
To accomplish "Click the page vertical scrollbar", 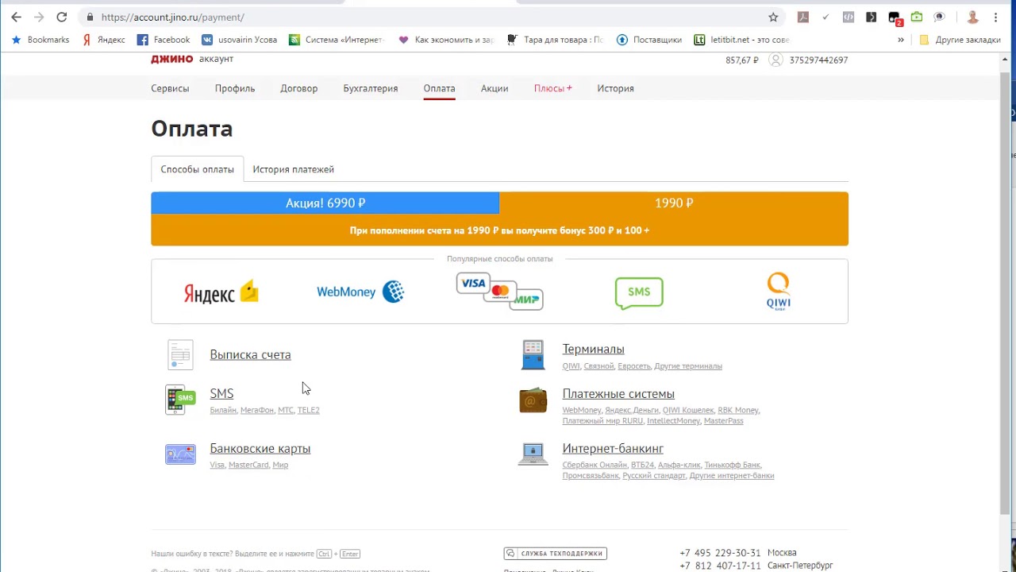I will (1005, 292).
